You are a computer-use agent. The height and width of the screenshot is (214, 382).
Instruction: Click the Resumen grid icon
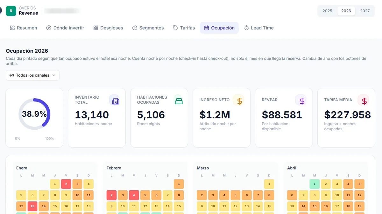coord(12,28)
